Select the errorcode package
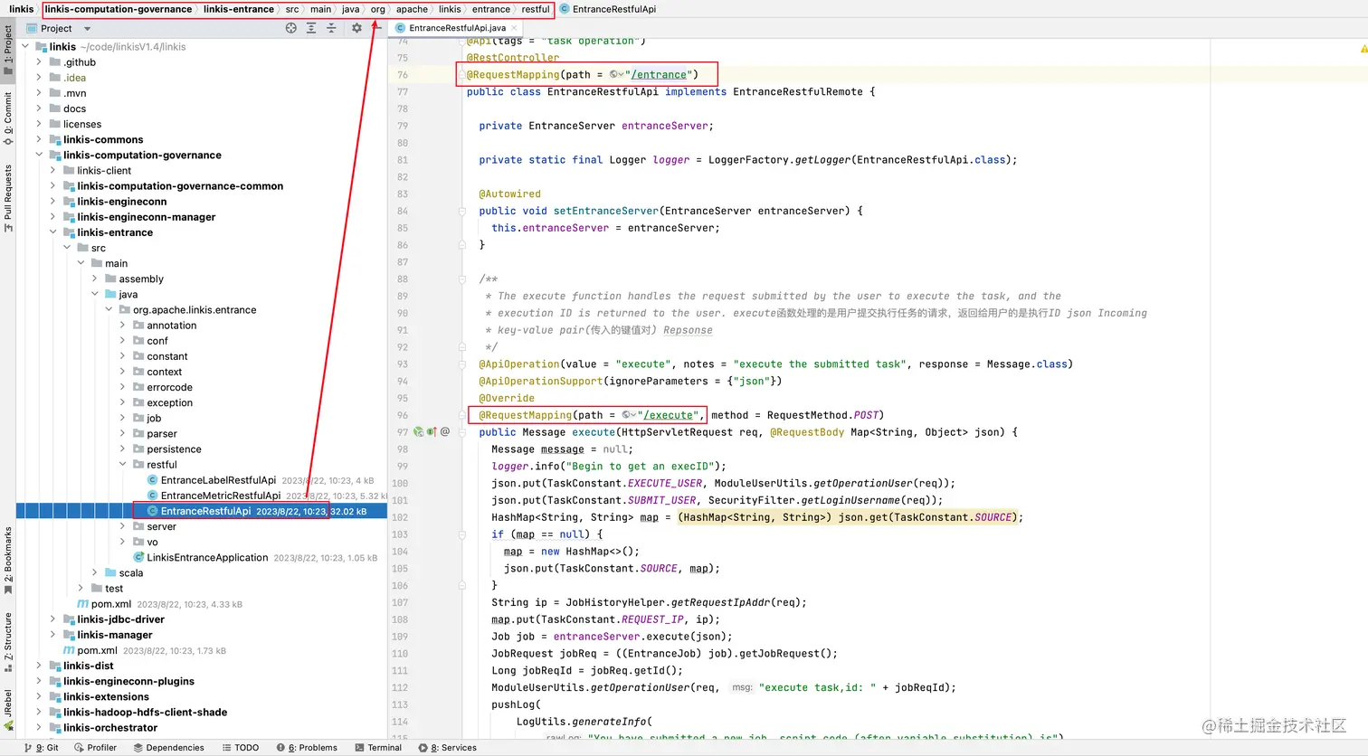 (x=169, y=387)
